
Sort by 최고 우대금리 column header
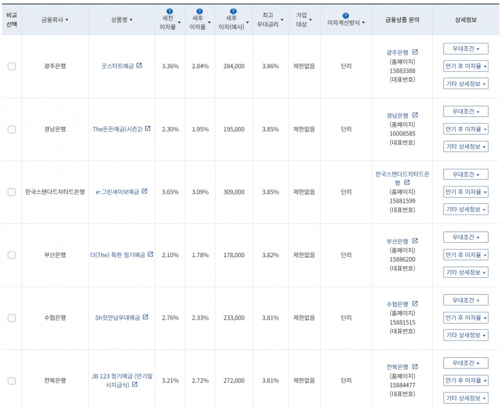tap(271, 20)
